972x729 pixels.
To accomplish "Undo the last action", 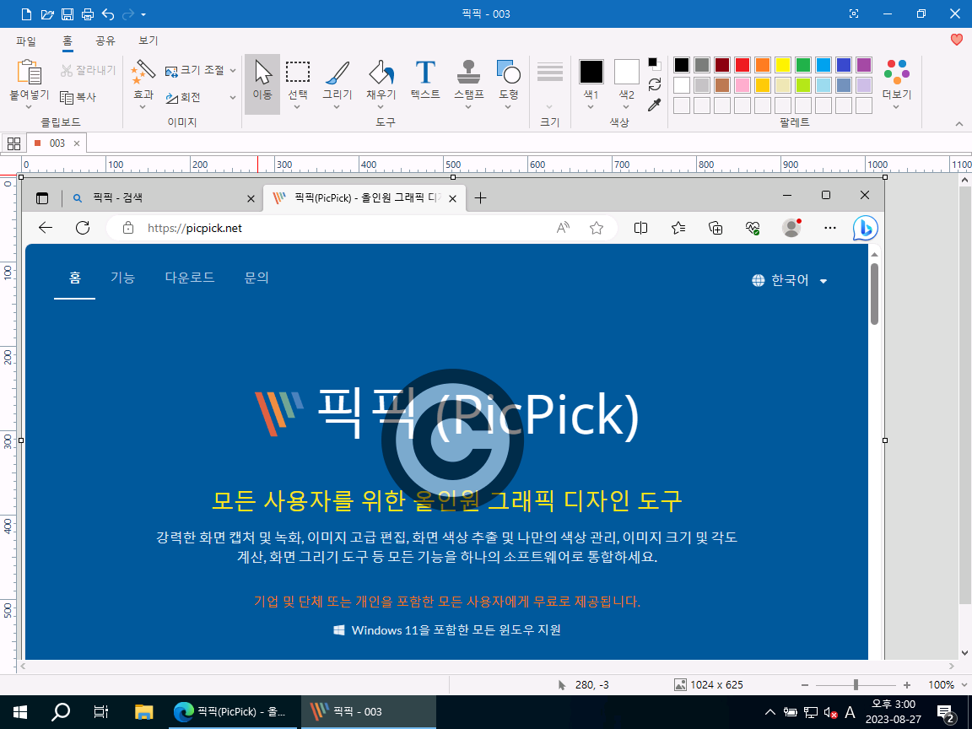I will [108, 13].
